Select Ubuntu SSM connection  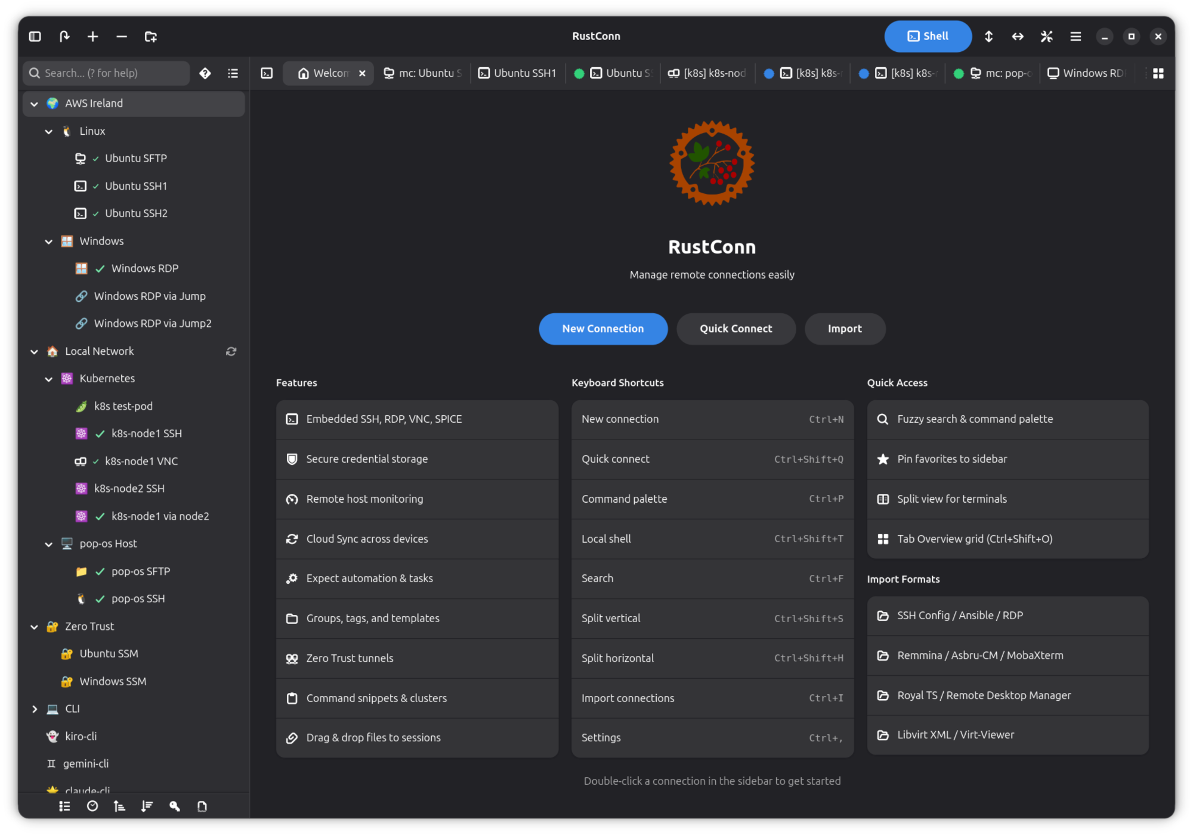point(134,654)
